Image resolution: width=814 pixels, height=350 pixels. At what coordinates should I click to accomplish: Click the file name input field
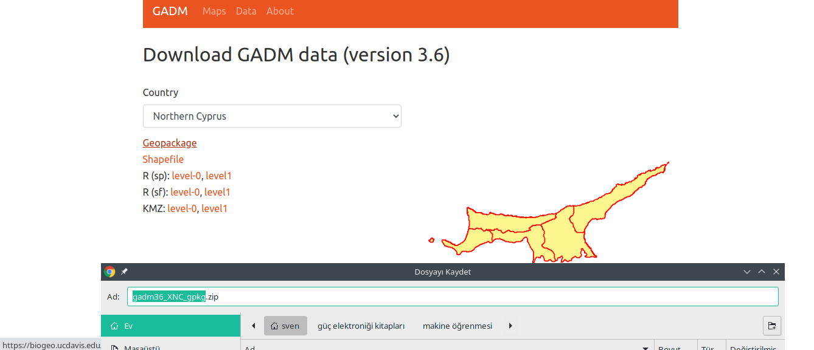click(x=453, y=297)
